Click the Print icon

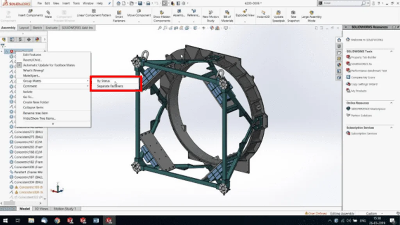tap(148, 3)
